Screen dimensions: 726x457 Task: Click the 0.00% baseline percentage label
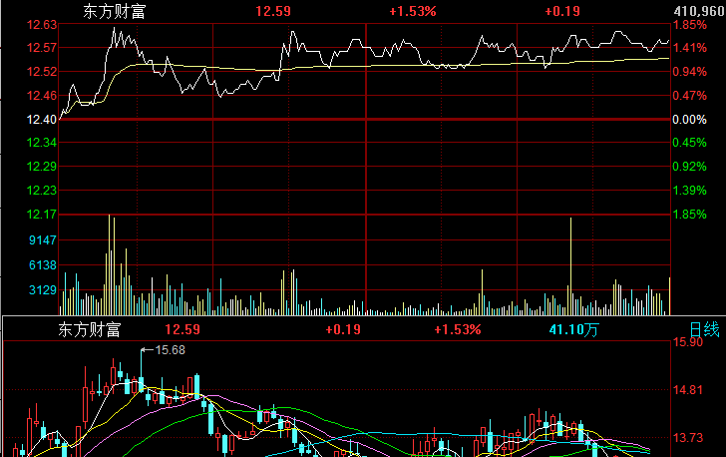[689, 120]
